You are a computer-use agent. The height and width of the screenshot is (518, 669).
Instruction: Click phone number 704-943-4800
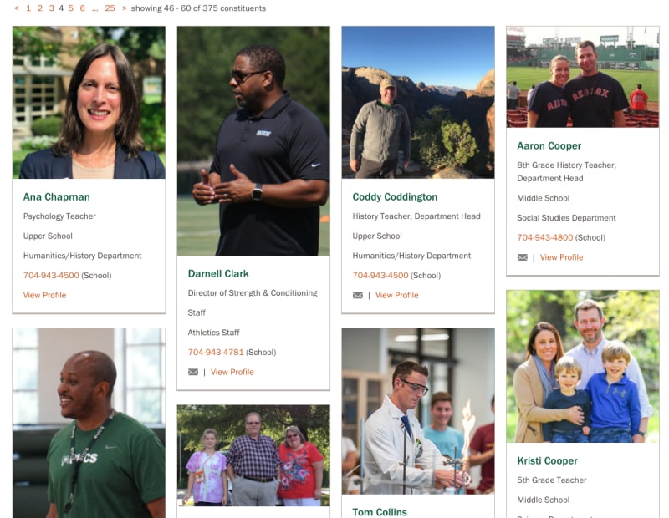pos(545,237)
